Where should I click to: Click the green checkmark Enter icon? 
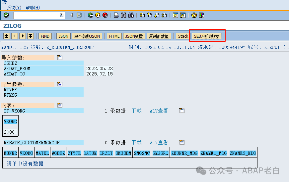6,15
